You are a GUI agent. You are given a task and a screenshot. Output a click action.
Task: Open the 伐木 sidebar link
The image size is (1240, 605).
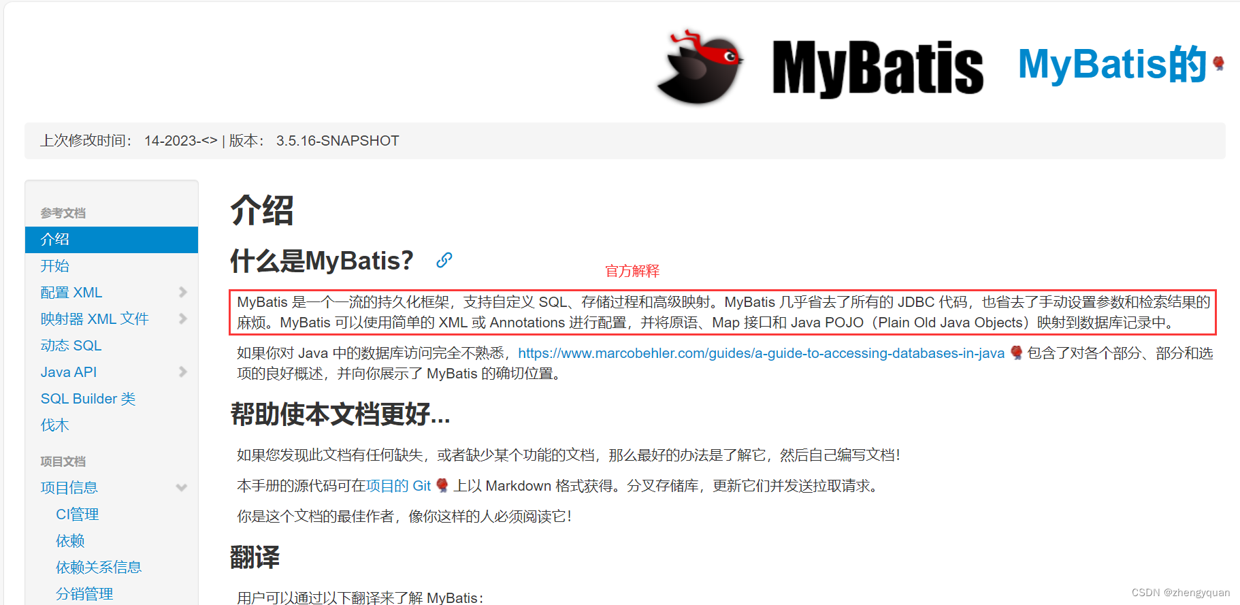[55, 425]
